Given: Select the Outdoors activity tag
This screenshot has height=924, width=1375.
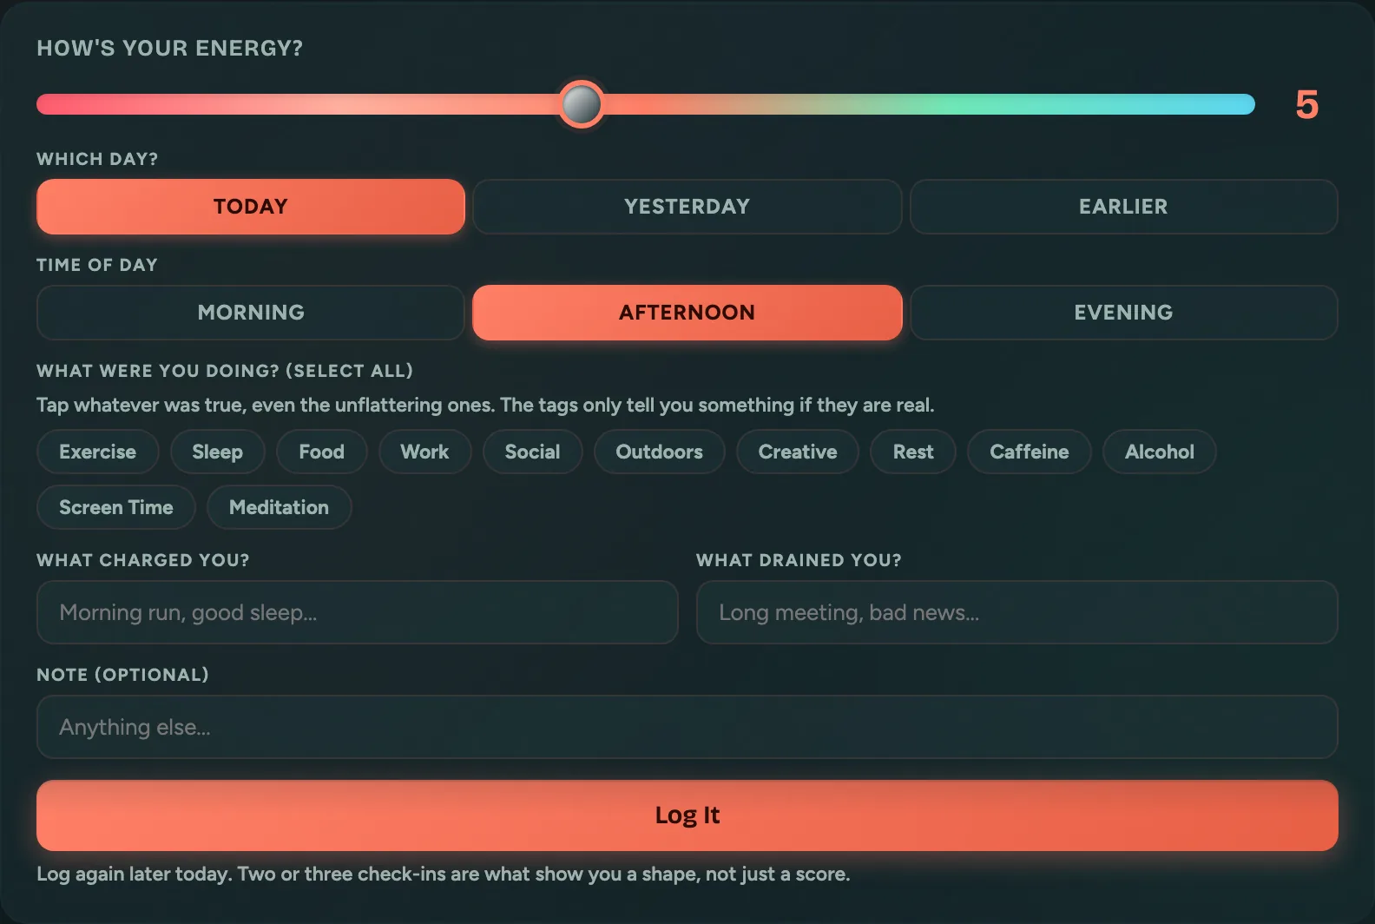Looking at the screenshot, I should pyautogui.click(x=660, y=452).
